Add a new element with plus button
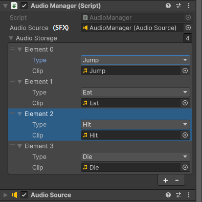The height and width of the screenshot is (202, 202). tap(166, 181)
